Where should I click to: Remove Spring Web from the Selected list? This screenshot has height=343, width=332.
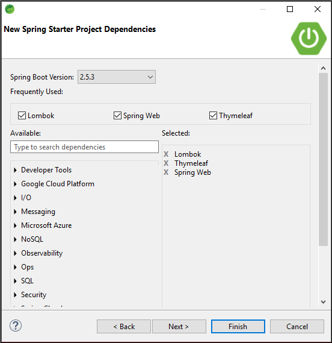click(166, 172)
